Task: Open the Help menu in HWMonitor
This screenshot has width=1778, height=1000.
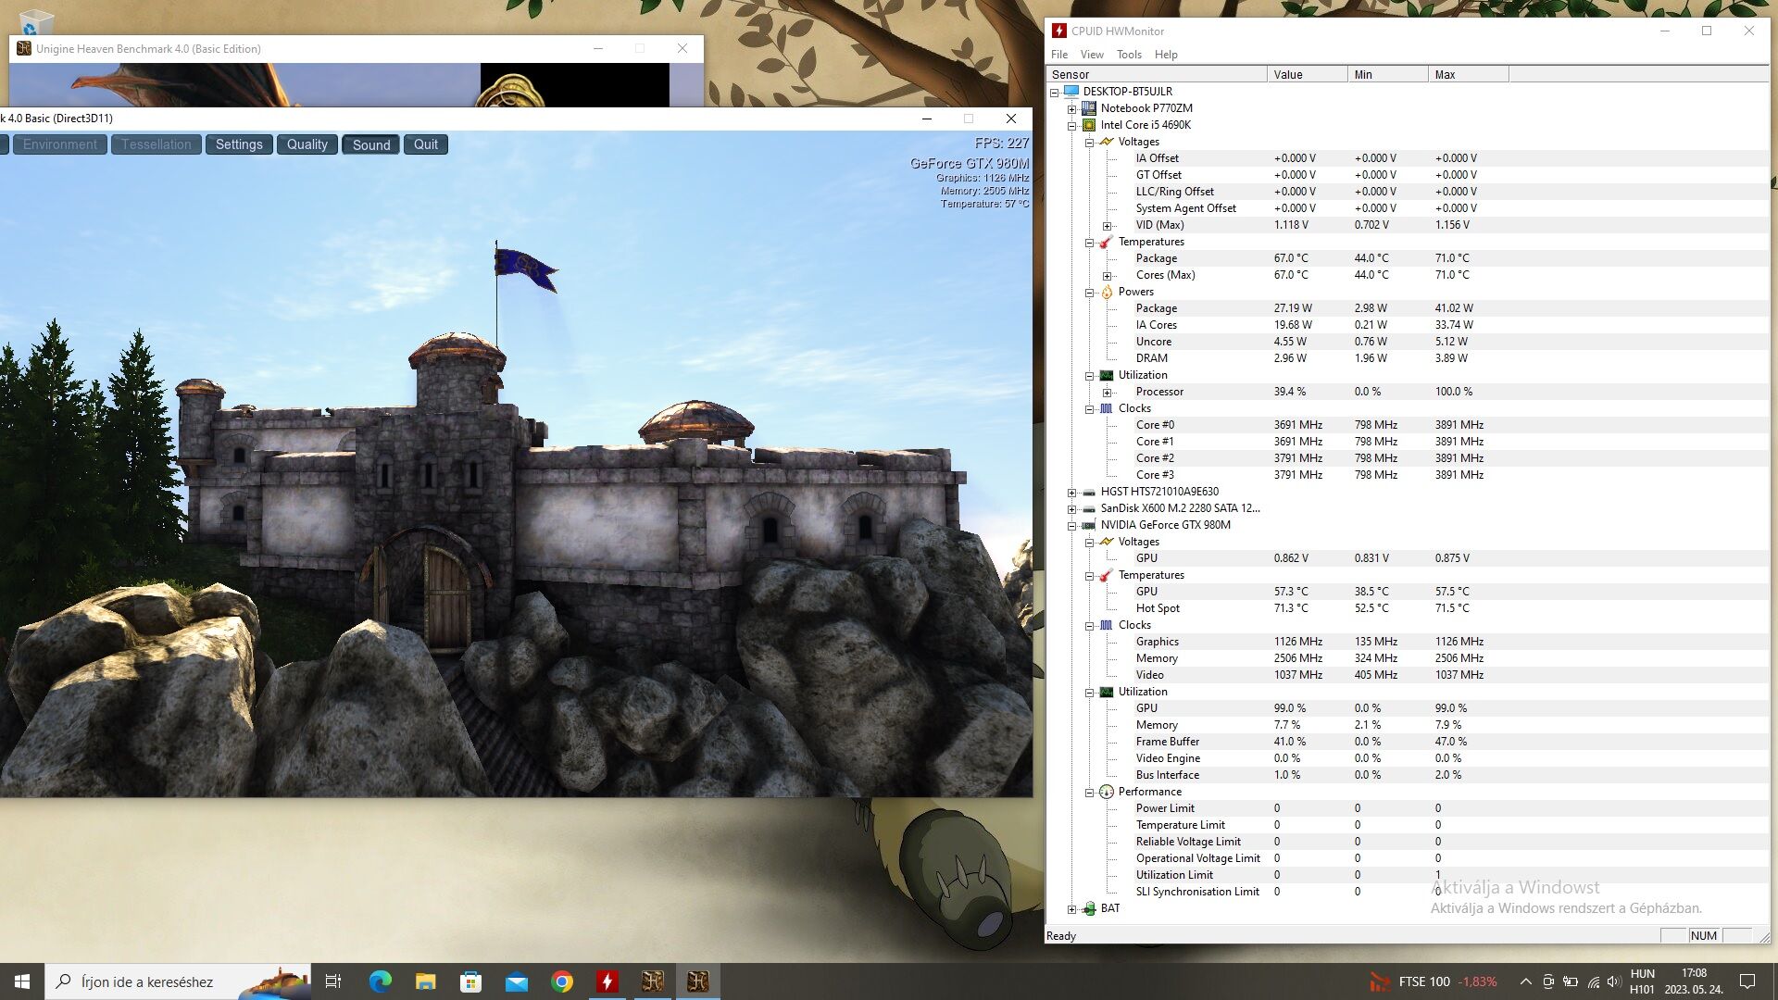Action: (1166, 55)
